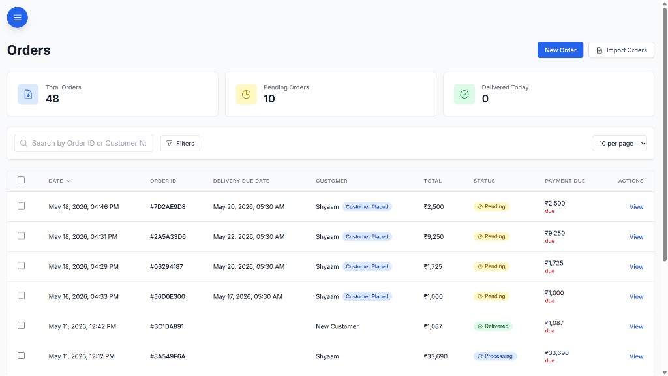Image resolution: width=668 pixels, height=376 pixels.
Task: Click the Pending badge for order #2A5A33D6
Action: click(x=491, y=236)
